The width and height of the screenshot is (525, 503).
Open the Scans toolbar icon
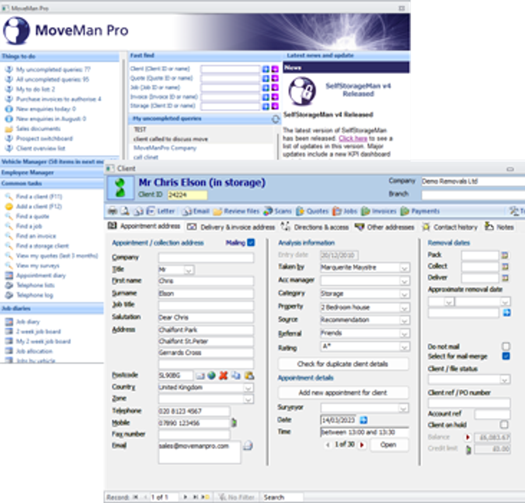click(268, 211)
